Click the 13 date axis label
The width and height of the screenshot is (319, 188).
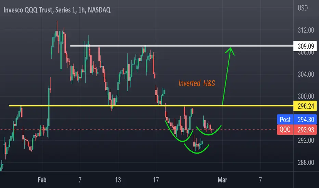(x=118, y=180)
